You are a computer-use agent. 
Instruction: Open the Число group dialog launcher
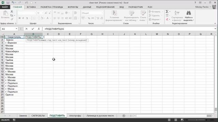(103, 23)
